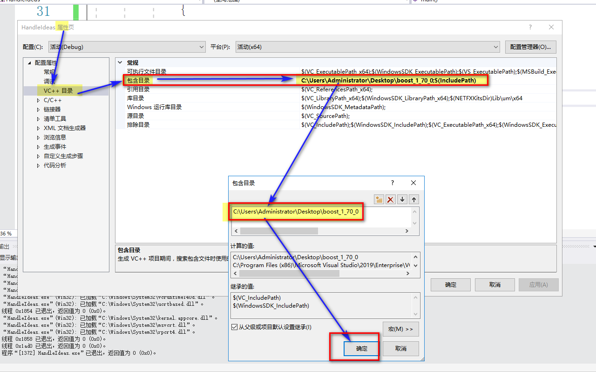Select the VC++ 目录 tree item
596x372 pixels.
58,90
